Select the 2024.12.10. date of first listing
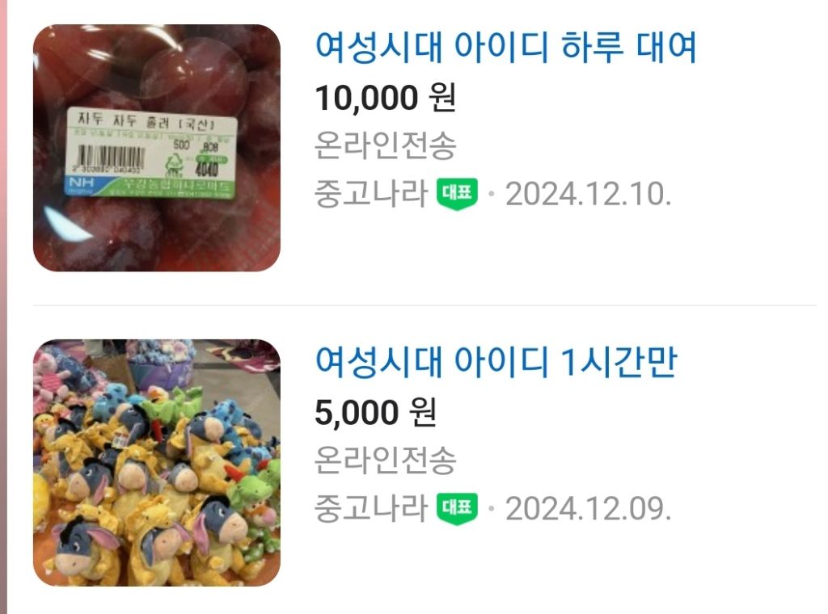Viewport: 828px width, 614px height. coord(589,194)
